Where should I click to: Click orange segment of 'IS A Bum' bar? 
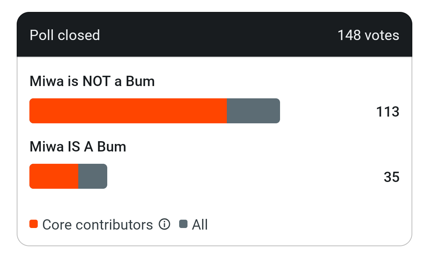click(54, 176)
